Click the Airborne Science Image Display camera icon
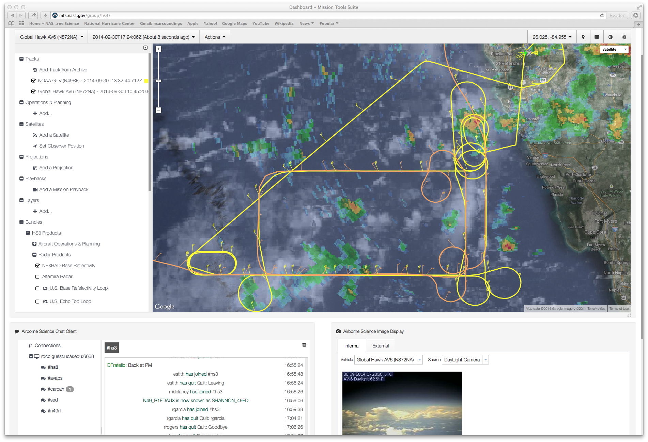This screenshot has height=442, width=648. 338,331
